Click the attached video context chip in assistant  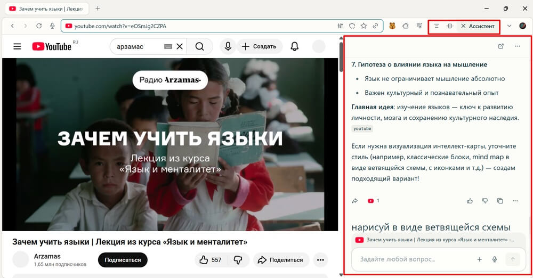[439, 240]
